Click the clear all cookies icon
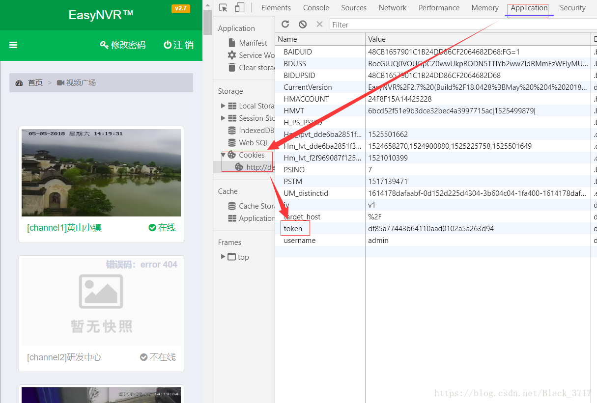 click(x=303, y=24)
